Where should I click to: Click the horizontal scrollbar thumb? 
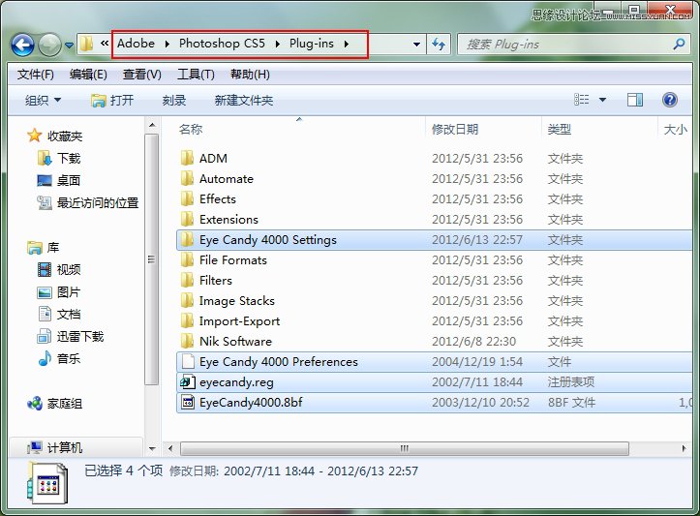(x=405, y=448)
